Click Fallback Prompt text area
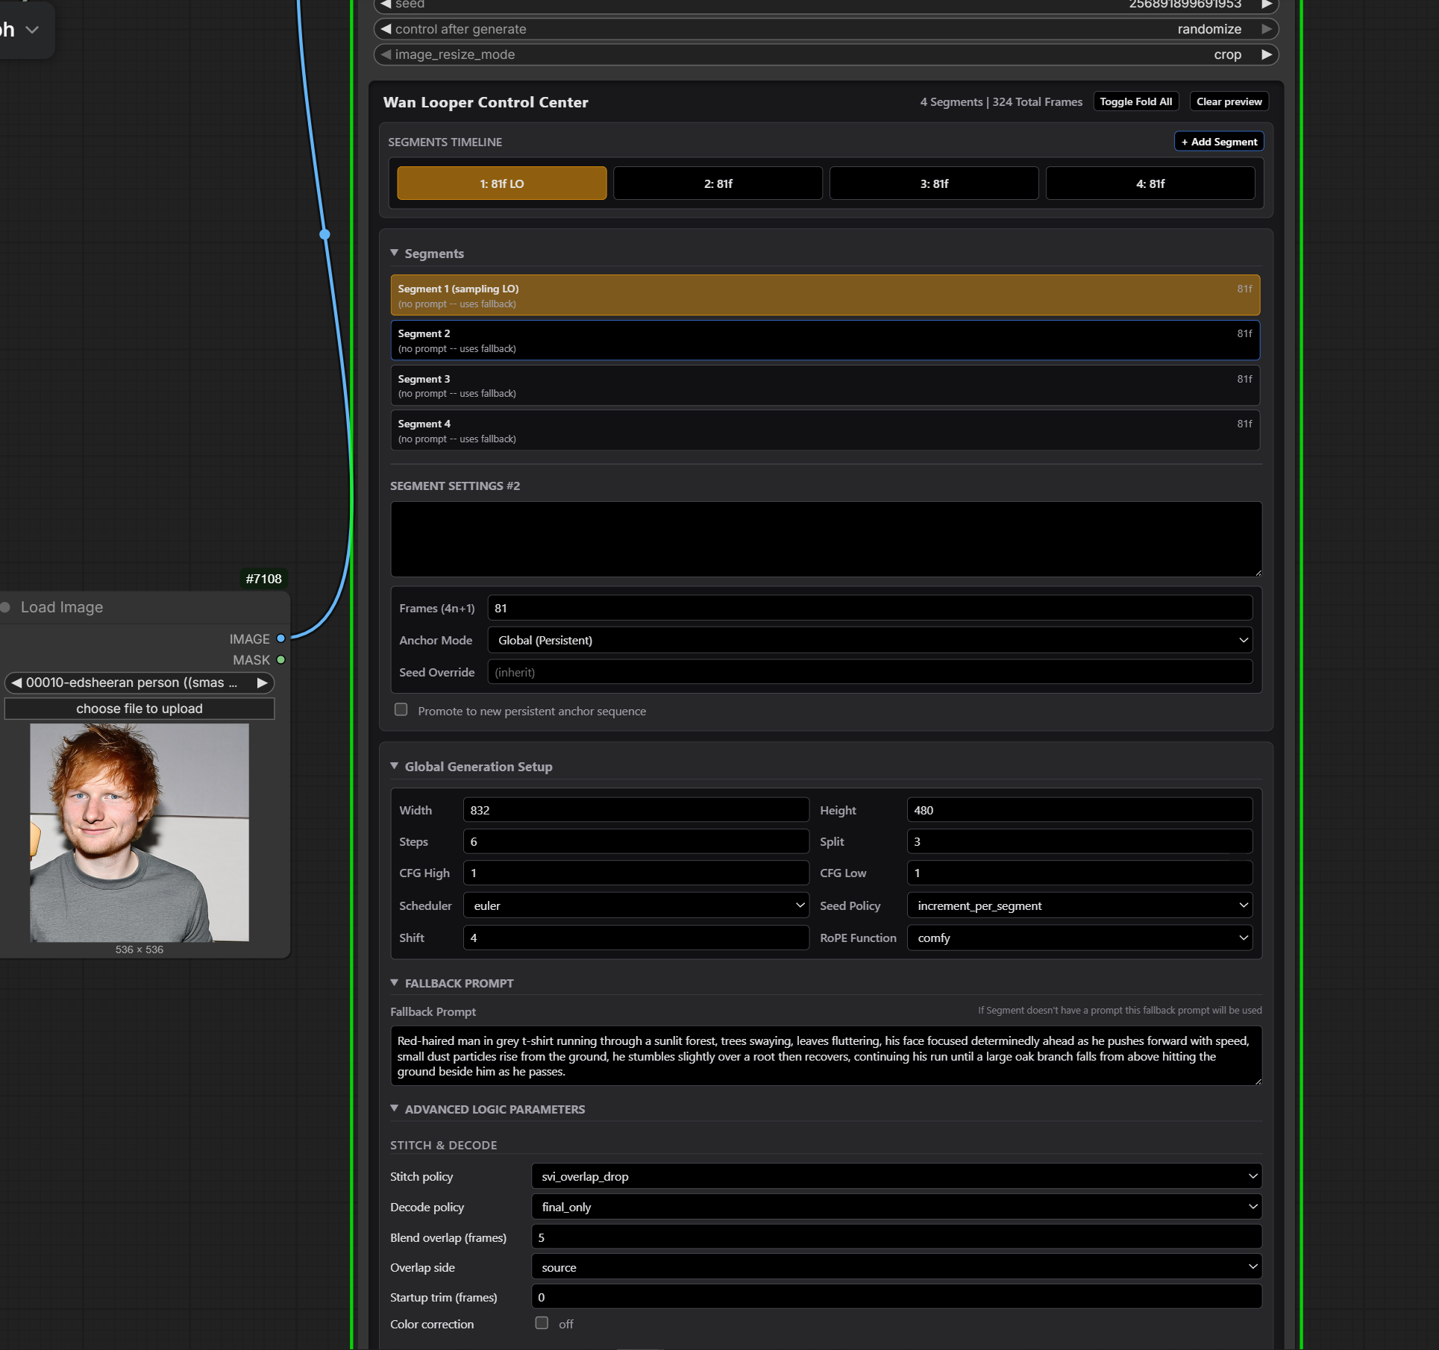Screen dimensions: 1439x1350 point(827,1056)
